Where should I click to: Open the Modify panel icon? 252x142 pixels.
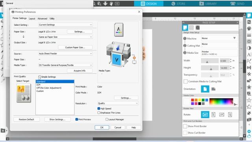(x=249, y=80)
